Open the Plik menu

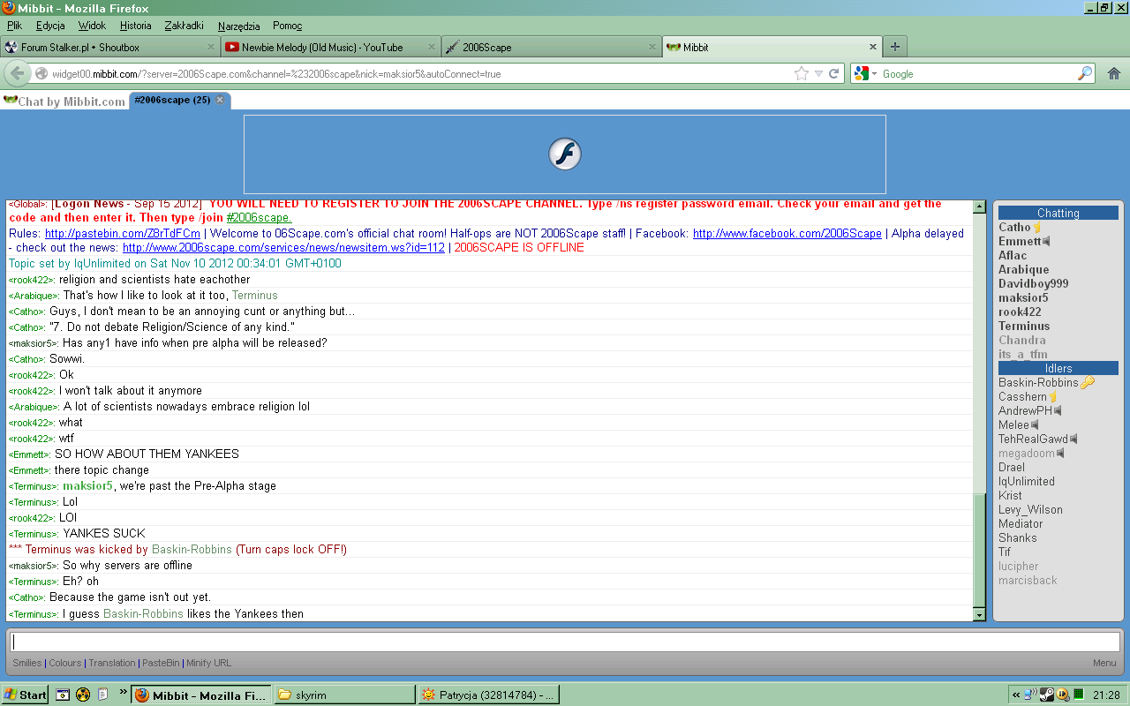(x=14, y=26)
